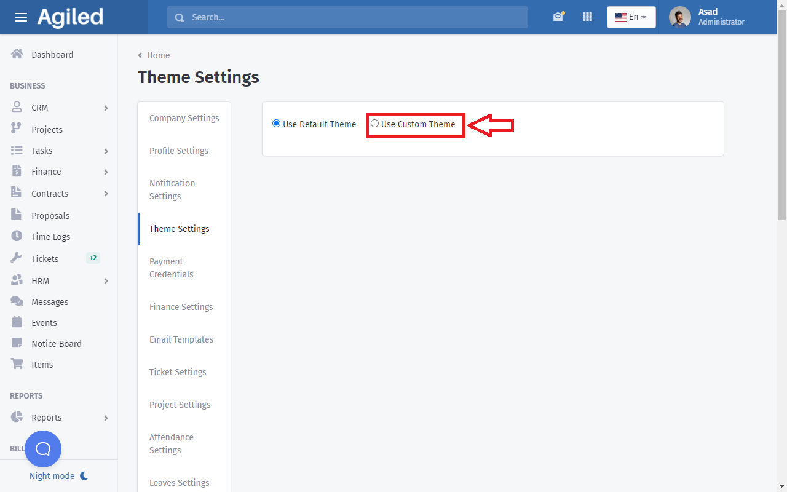Click the Time Logs clock icon
The image size is (787, 492).
pos(17,236)
